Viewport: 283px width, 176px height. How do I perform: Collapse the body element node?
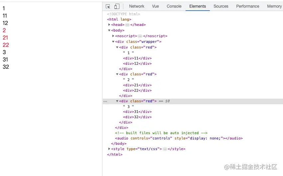tap(109, 31)
